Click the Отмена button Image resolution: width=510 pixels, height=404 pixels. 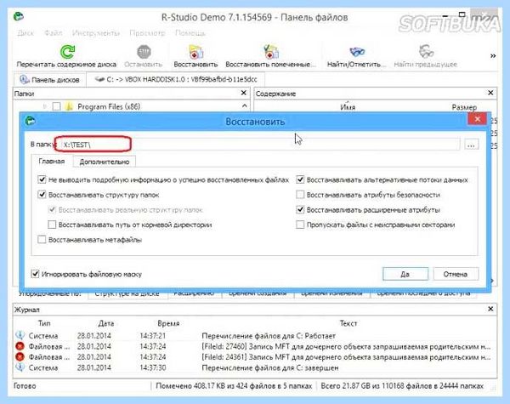[456, 274]
